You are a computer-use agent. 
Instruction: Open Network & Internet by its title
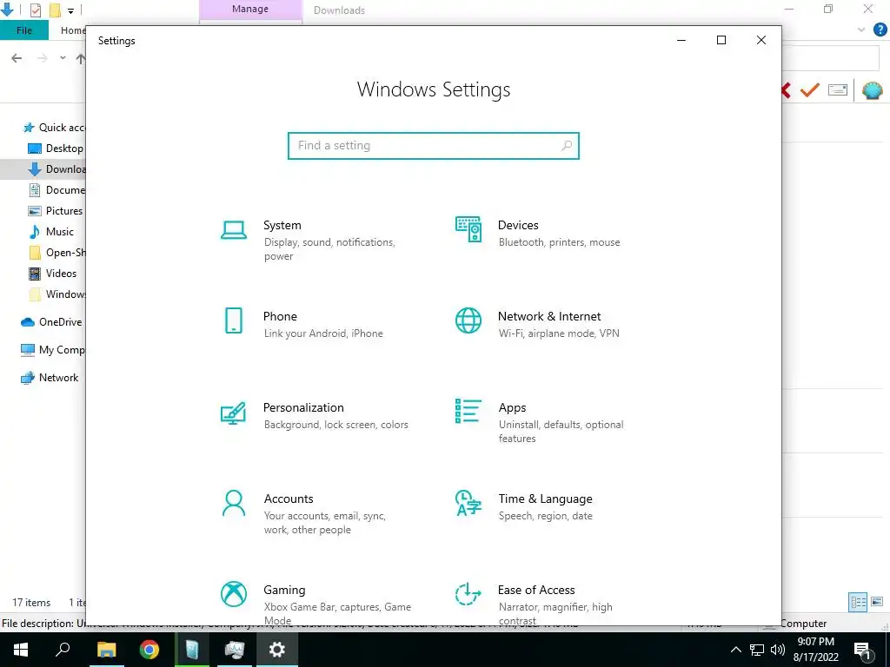pyautogui.click(x=549, y=316)
